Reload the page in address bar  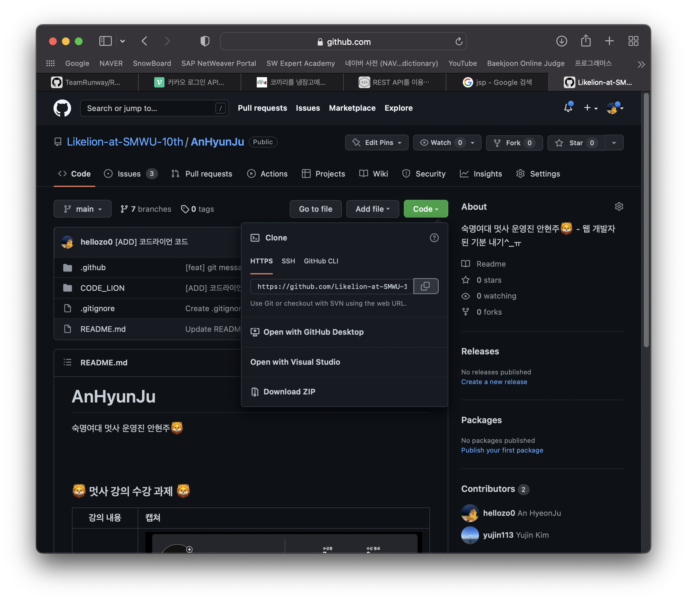point(459,42)
